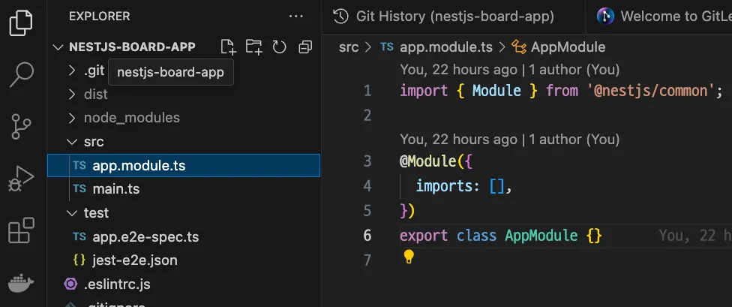732x307 pixels.
Task: Click the EXPLORER panel title
Action: coord(100,17)
